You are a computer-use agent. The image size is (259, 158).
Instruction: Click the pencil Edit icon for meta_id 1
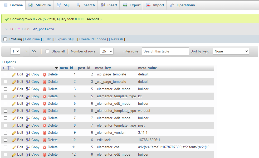click(x=14, y=75)
